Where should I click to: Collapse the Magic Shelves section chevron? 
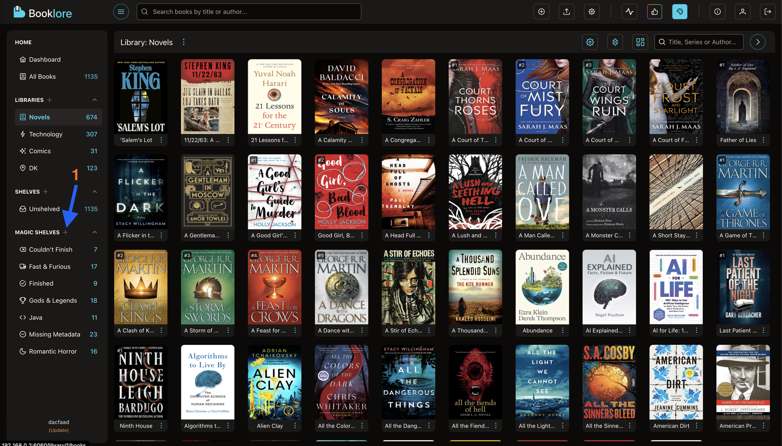click(94, 232)
